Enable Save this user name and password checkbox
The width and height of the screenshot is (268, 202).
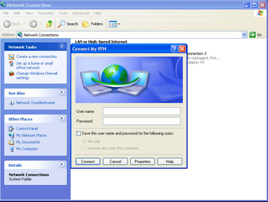(x=78, y=133)
